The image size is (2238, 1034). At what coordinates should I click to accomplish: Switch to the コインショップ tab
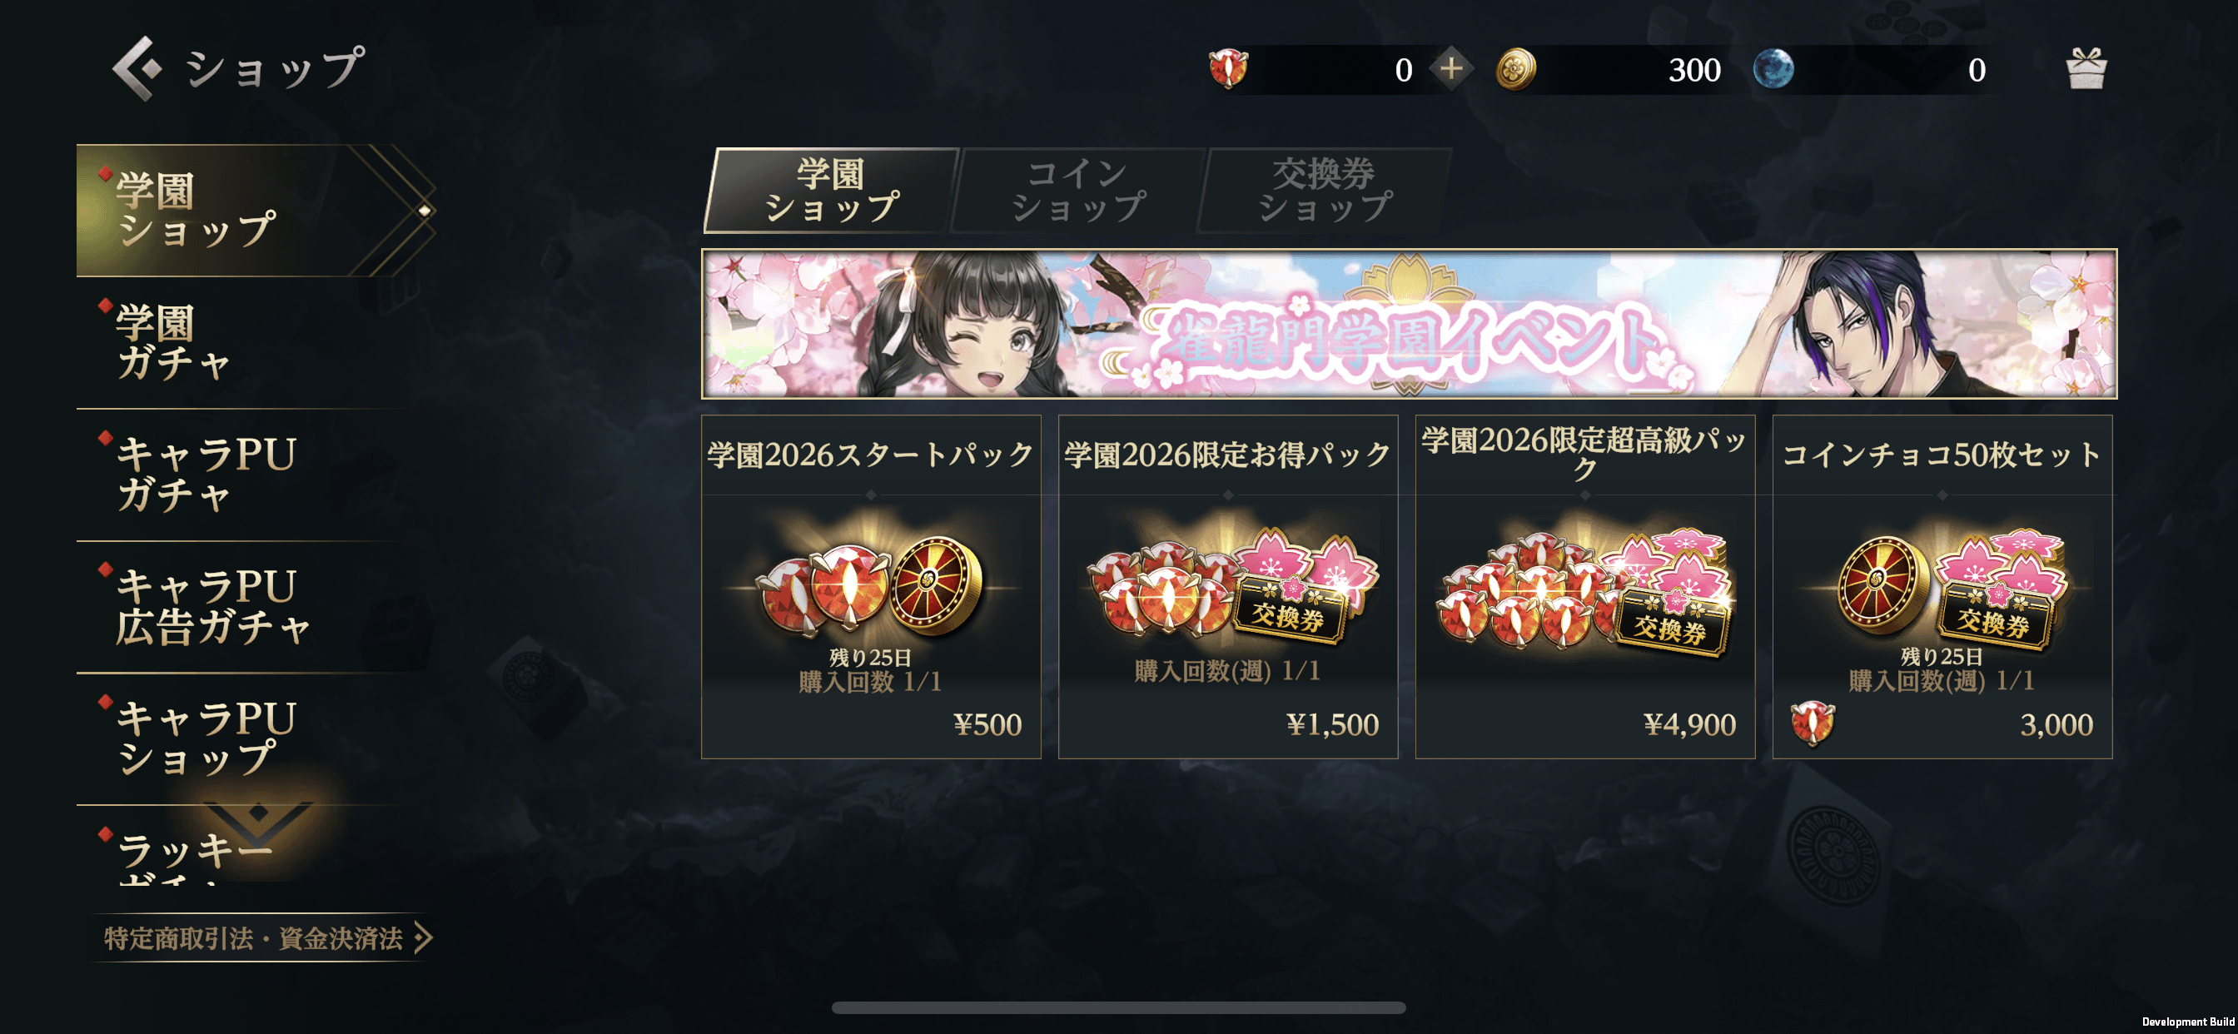point(1078,191)
